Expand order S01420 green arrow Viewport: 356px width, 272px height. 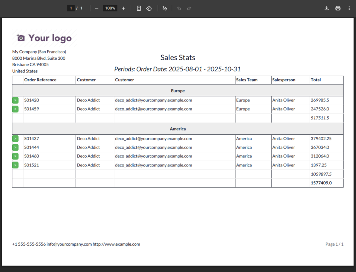coord(15,100)
